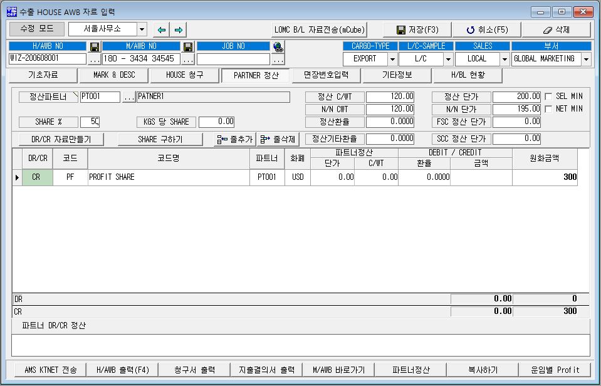Focus 정산 C/WT field
This screenshot has width=601, height=386.
coord(390,96)
